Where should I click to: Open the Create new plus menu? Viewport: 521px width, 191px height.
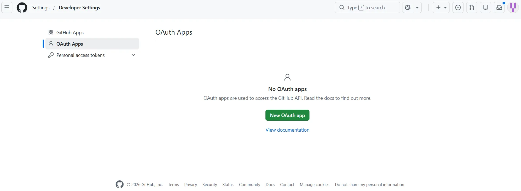(x=441, y=7)
